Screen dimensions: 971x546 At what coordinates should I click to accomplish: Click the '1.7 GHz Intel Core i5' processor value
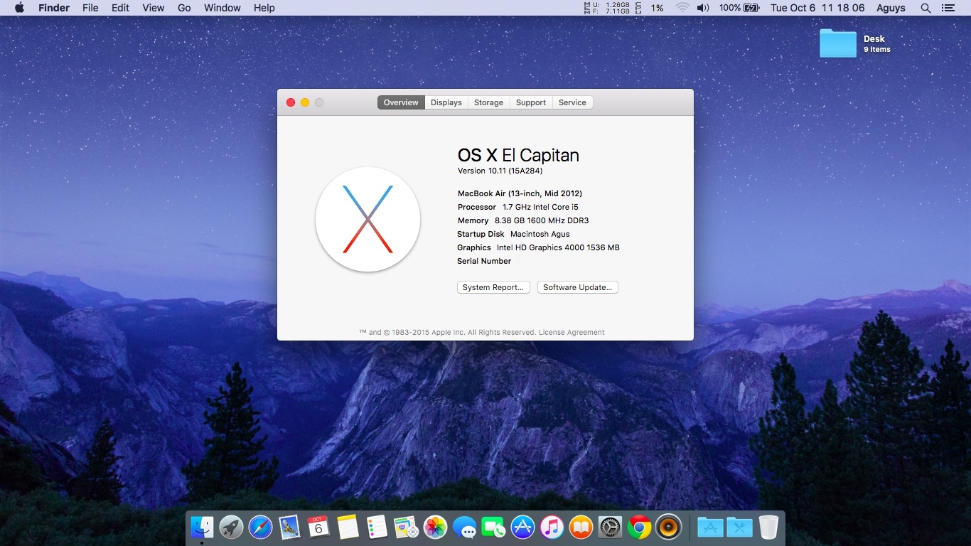(540, 207)
